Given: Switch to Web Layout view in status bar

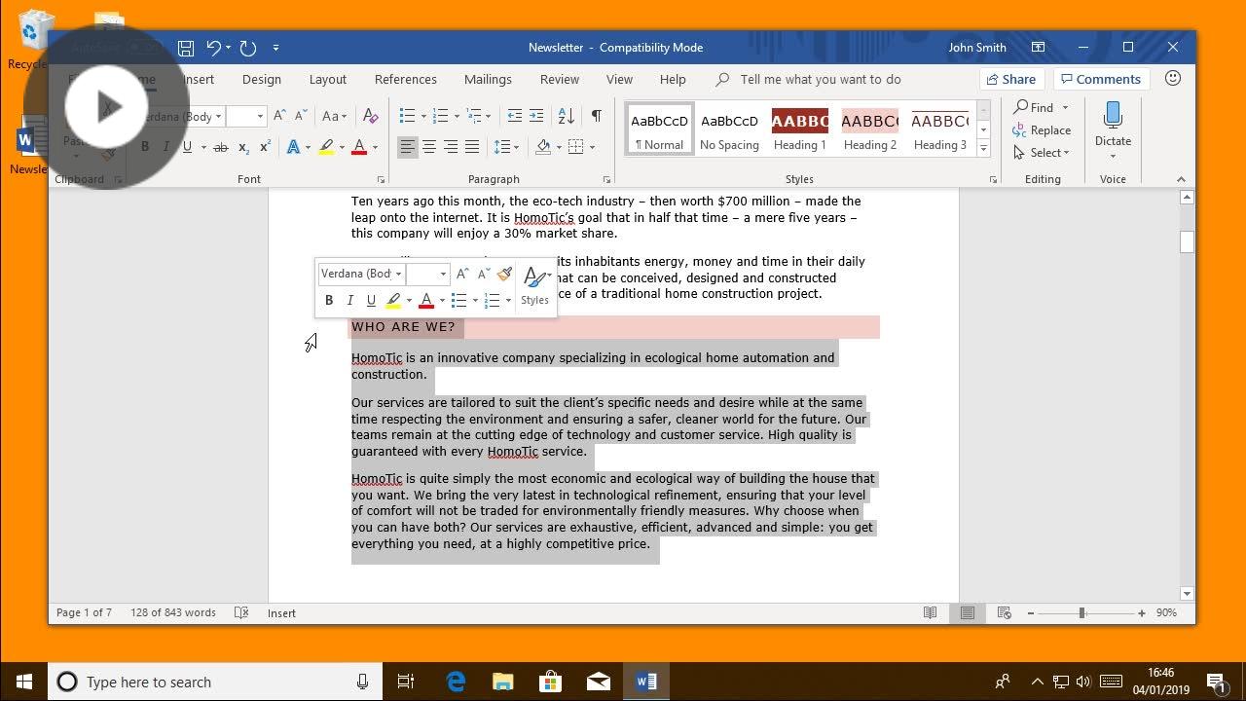Looking at the screenshot, I should (1004, 613).
